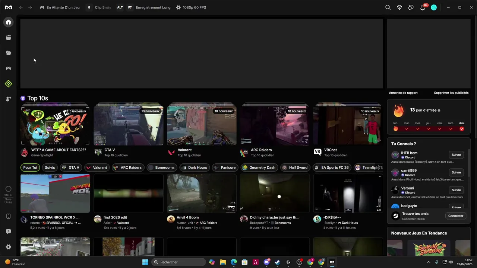477x268 pixels.
Task: Open the VRChat Top 10 thumbnail
Action: pos(348,126)
